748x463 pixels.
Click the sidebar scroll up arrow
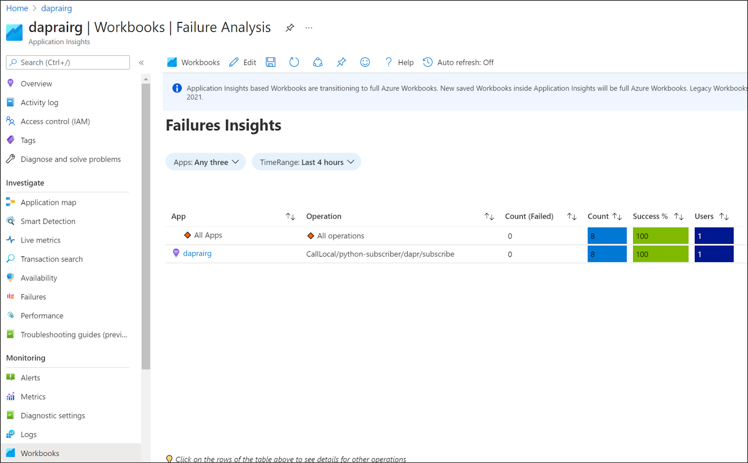tap(146, 79)
